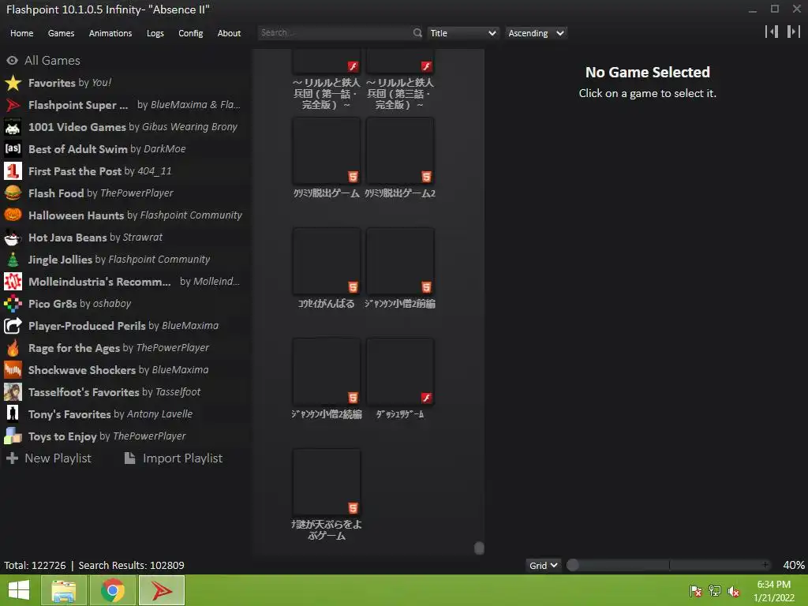The height and width of the screenshot is (606, 808).
Task: Click the Best of Adult Swim [as] icon
Action: coord(13,149)
